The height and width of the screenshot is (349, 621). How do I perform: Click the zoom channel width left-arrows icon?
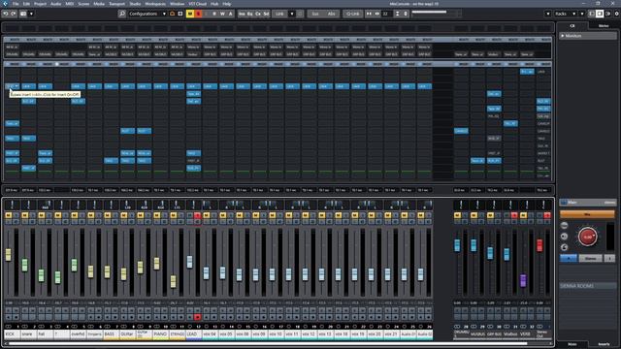369,14
